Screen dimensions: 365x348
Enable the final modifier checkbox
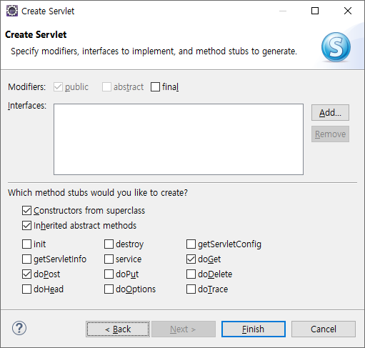point(155,87)
